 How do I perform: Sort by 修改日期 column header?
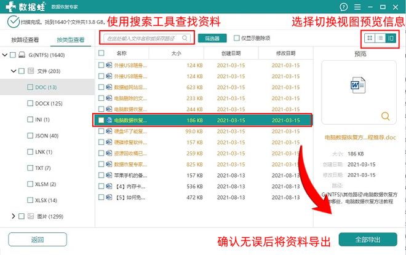coord(285,53)
